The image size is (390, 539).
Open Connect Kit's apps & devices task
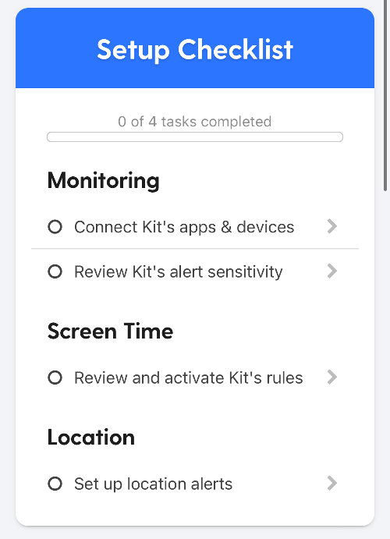tap(184, 227)
